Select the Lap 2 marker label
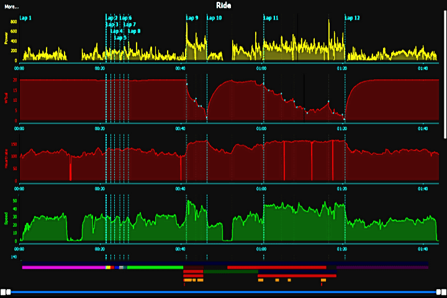This screenshot has height=298, width=447. [112, 18]
